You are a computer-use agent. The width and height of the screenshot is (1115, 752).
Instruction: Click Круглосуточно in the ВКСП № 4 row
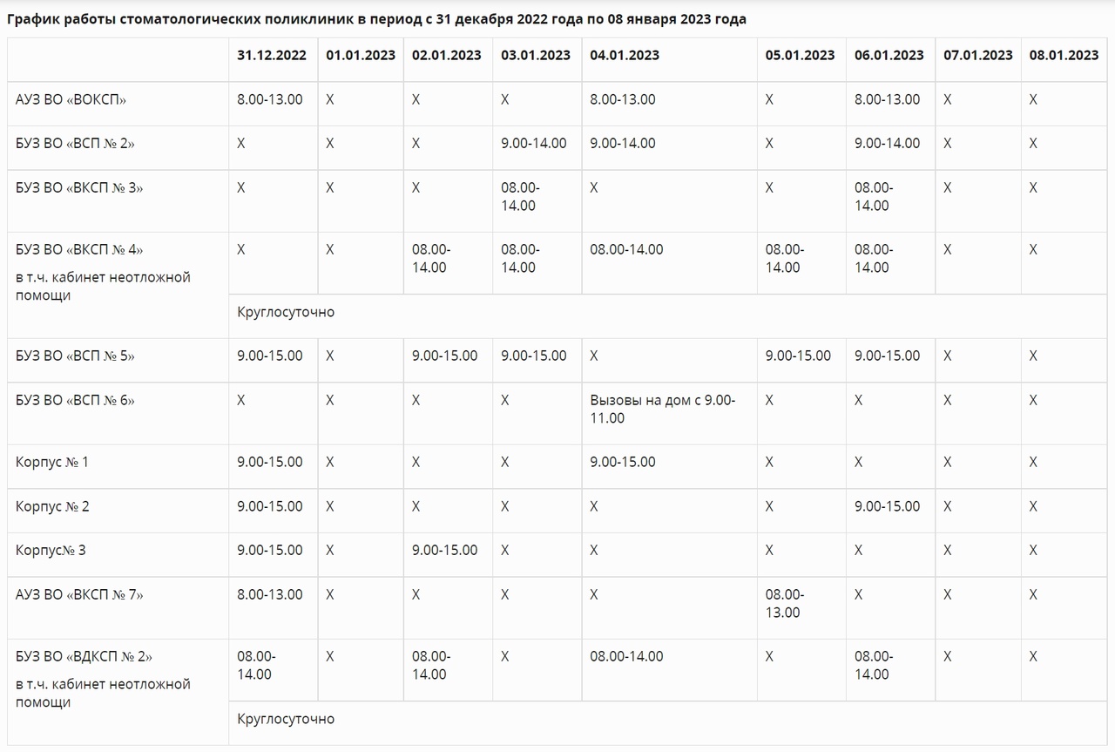tap(286, 312)
